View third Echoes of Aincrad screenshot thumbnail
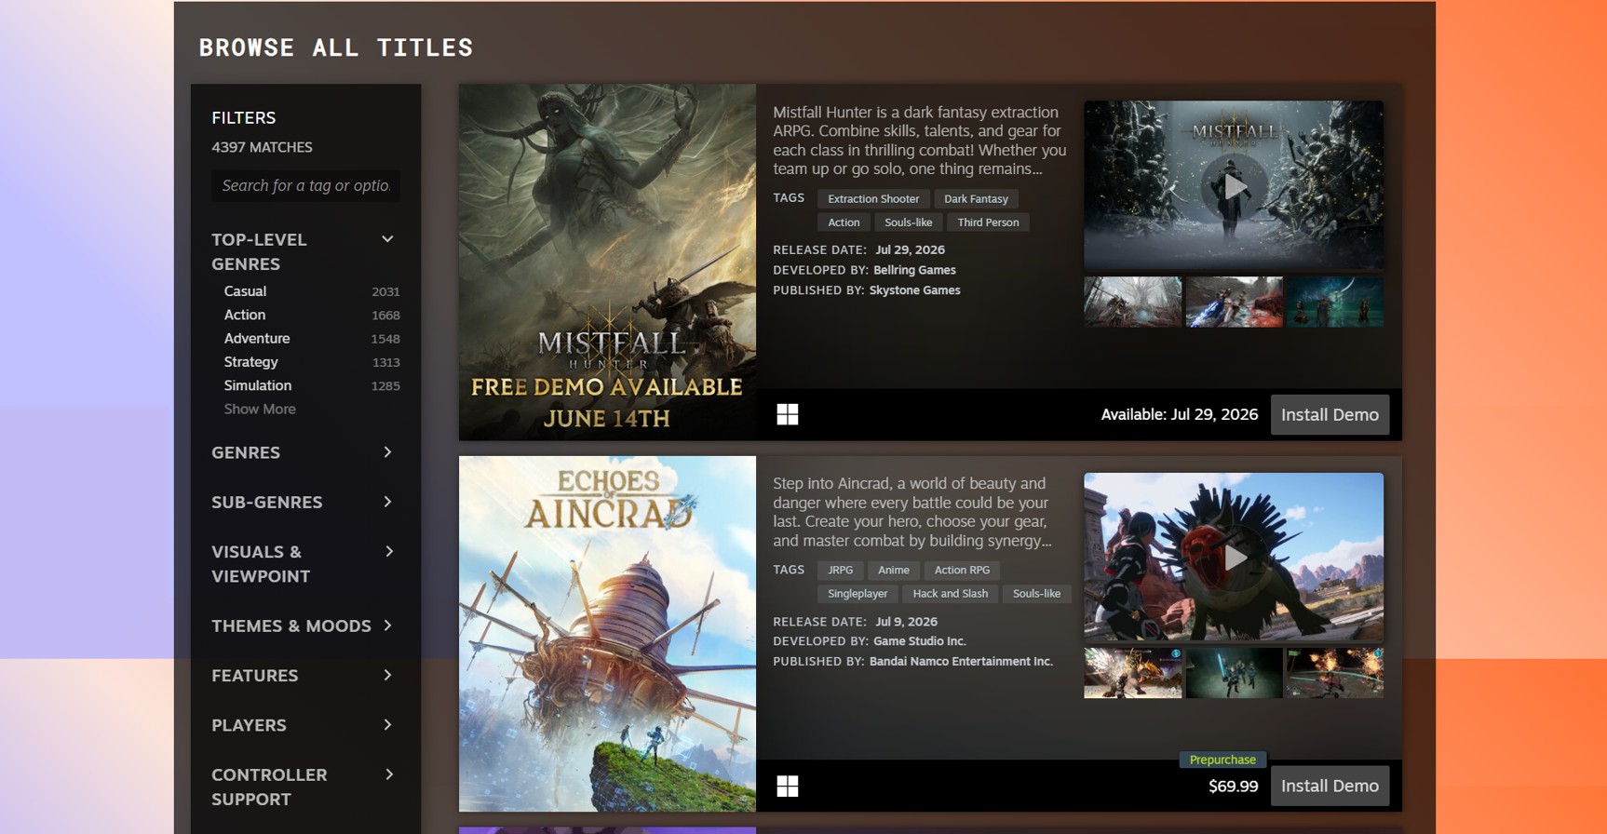This screenshot has width=1607, height=834. click(x=1335, y=673)
